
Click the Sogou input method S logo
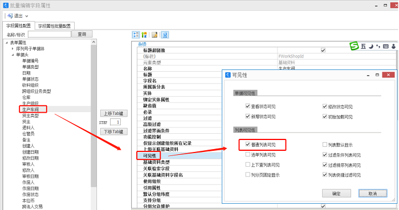[x=354, y=46]
